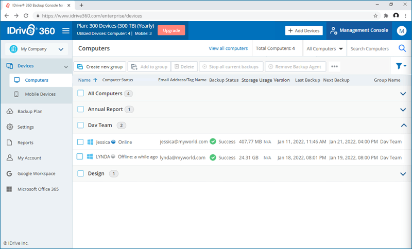Open the Computers sidebar item
The height and width of the screenshot is (249, 412).
tap(41, 80)
